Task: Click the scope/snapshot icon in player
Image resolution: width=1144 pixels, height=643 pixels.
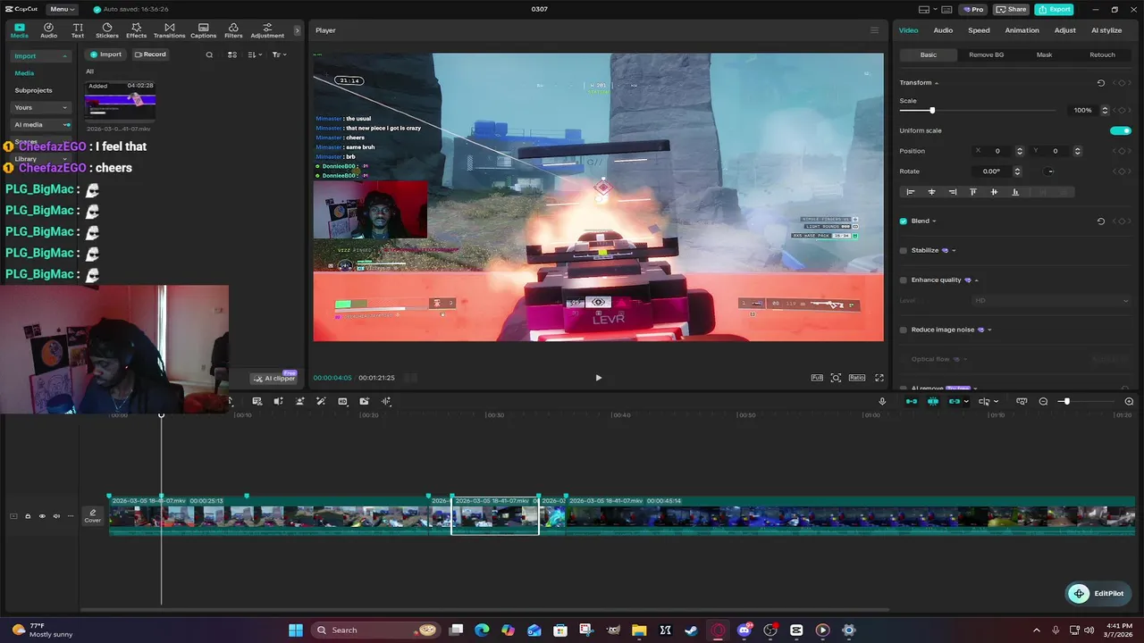Action: coord(836,378)
